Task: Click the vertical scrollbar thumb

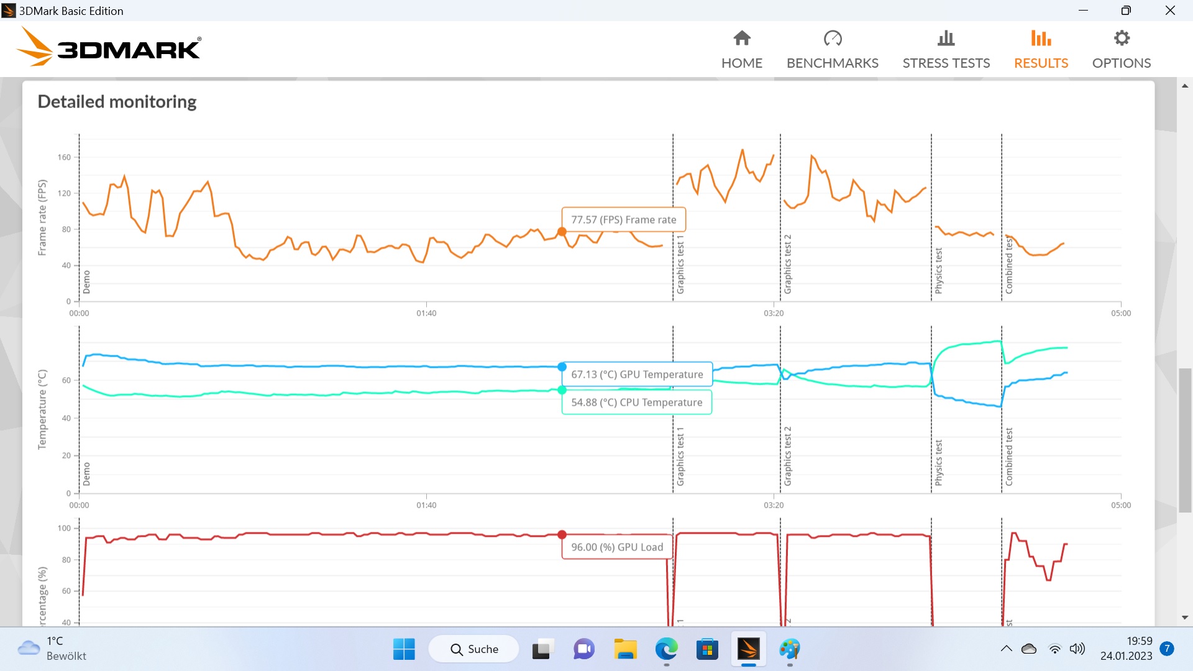Action: click(x=1185, y=440)
